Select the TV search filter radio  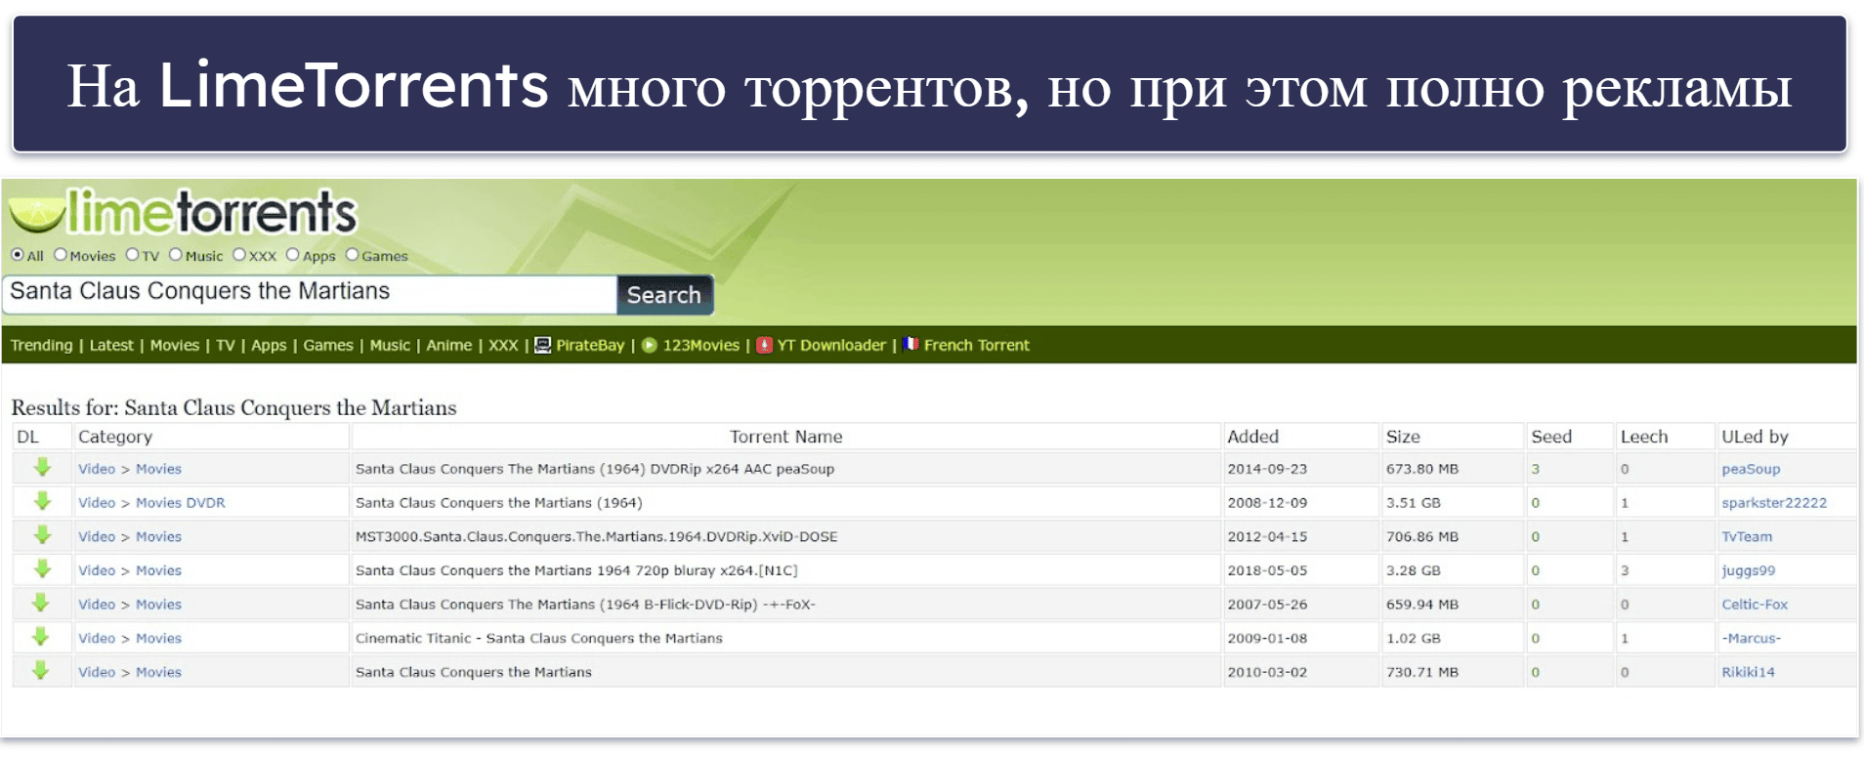pyautogui.click(x=133, y=255)
